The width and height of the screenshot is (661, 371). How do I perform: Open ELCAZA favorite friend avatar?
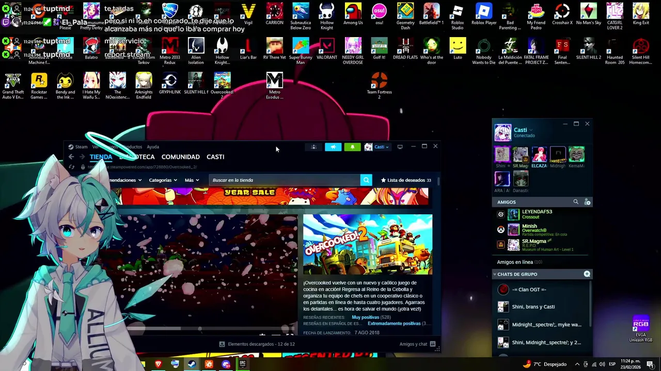[x=539, y=155]
